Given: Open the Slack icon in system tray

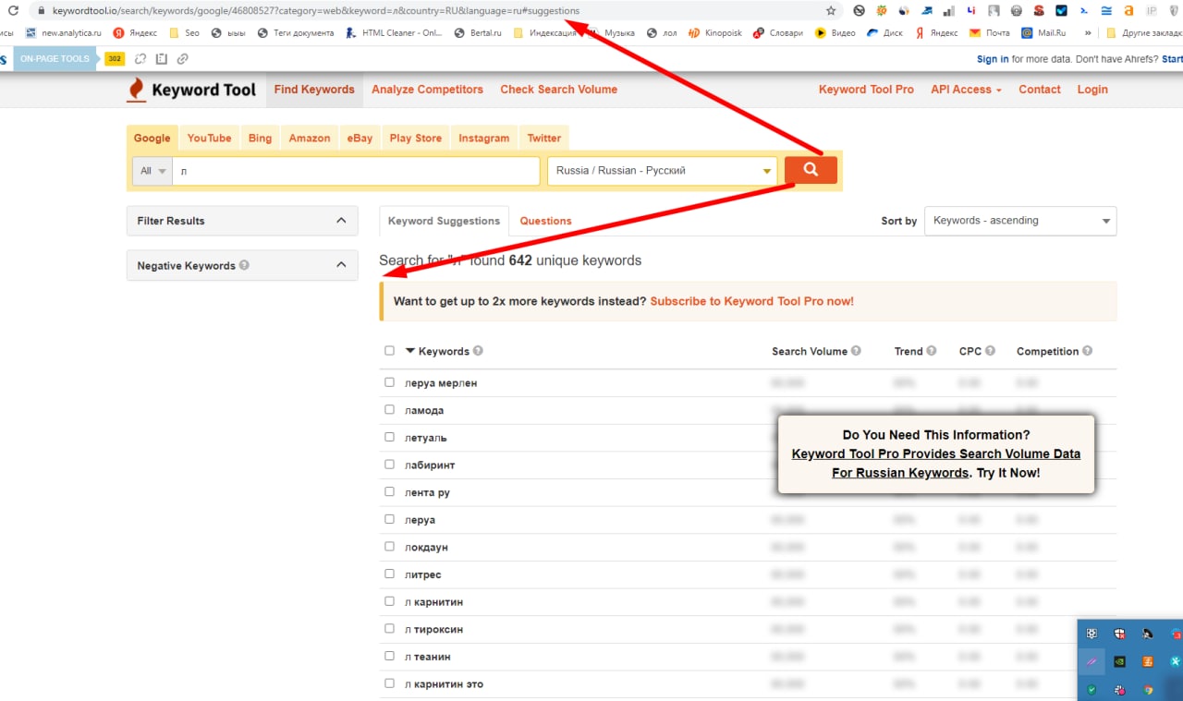Looking at the screenshot, I should pyautogui.click(x=1119, y=689).
